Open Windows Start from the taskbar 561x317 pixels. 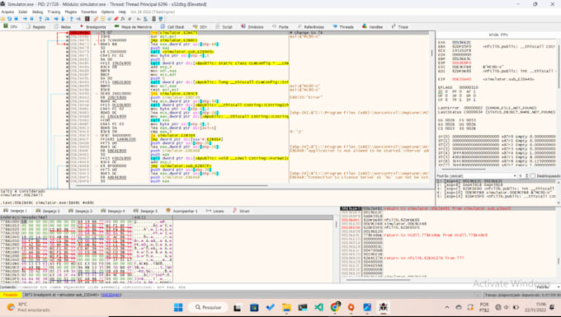point(178,307)
